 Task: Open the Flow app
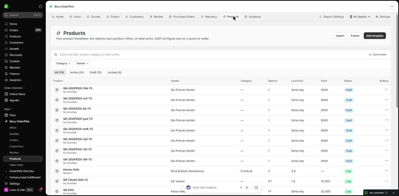(x=12, y=115)
